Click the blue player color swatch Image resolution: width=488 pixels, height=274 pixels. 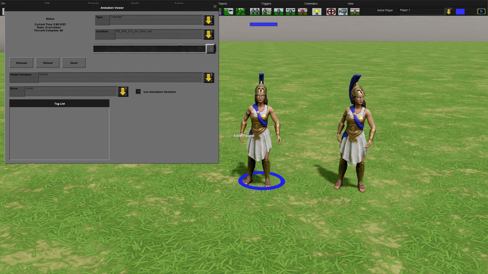460,12
